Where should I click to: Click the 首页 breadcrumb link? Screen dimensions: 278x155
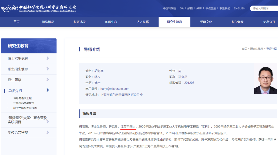pos(245,49)
